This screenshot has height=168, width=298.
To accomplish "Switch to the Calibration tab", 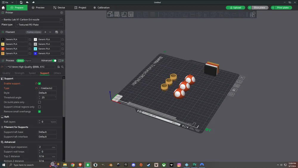I will pos(102,8).
